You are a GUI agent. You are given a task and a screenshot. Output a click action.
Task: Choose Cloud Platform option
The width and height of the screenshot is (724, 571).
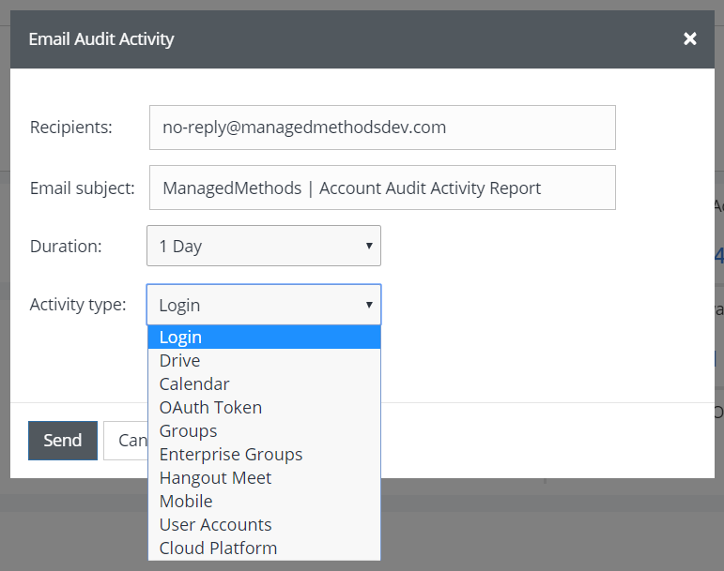click(x=264, y=548)
